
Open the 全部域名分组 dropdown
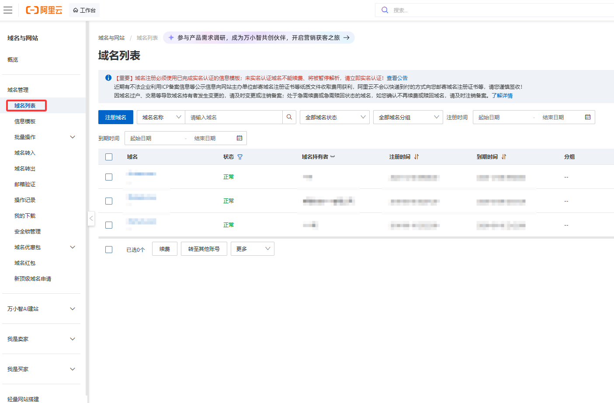(x=408, y=117)
